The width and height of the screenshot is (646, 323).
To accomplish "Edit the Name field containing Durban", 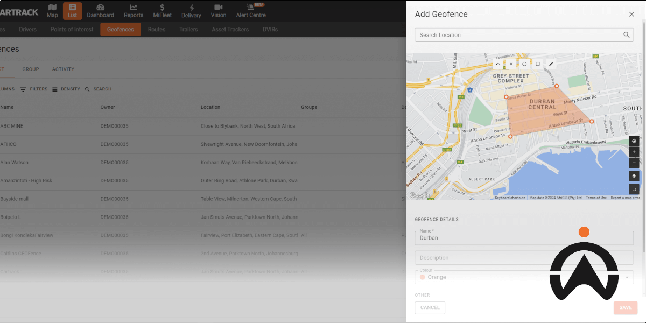I will pyautogui.click(x=524, y=238).
